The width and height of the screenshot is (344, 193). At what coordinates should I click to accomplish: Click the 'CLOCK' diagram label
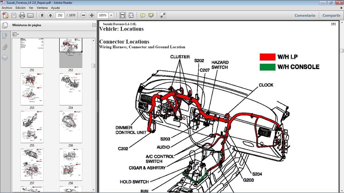click(x=266, y=85)
